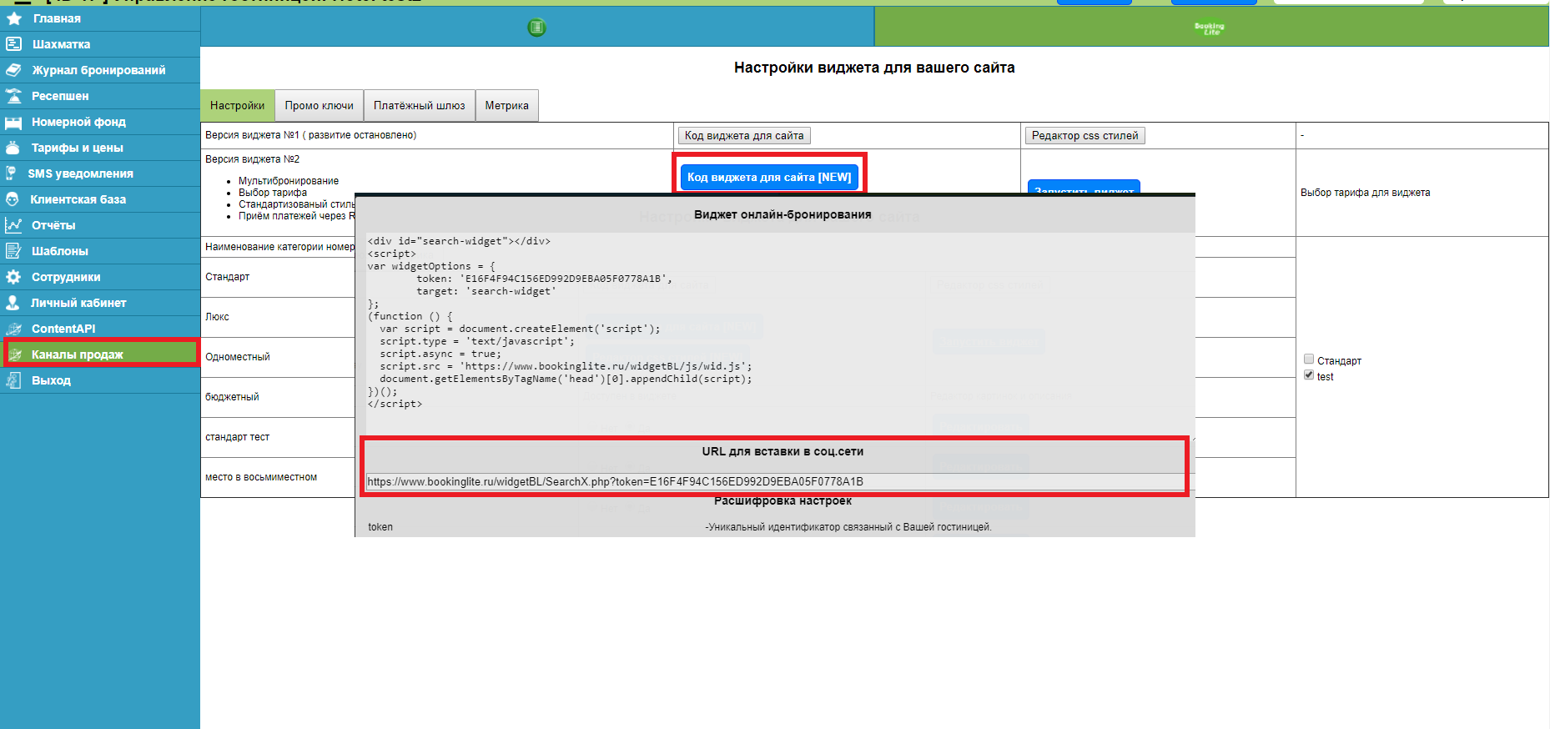
Task: Click the Одноместный category row text
Action: pos(238,357)
